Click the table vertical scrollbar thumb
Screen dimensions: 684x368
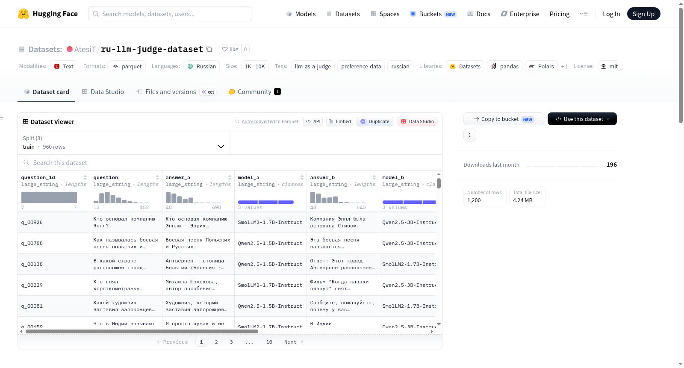(x=439, y=183)
